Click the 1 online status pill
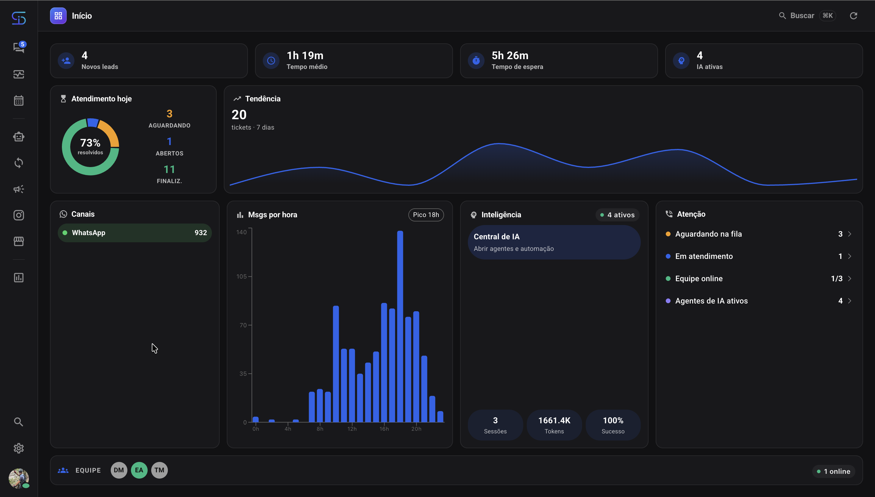 833,471
